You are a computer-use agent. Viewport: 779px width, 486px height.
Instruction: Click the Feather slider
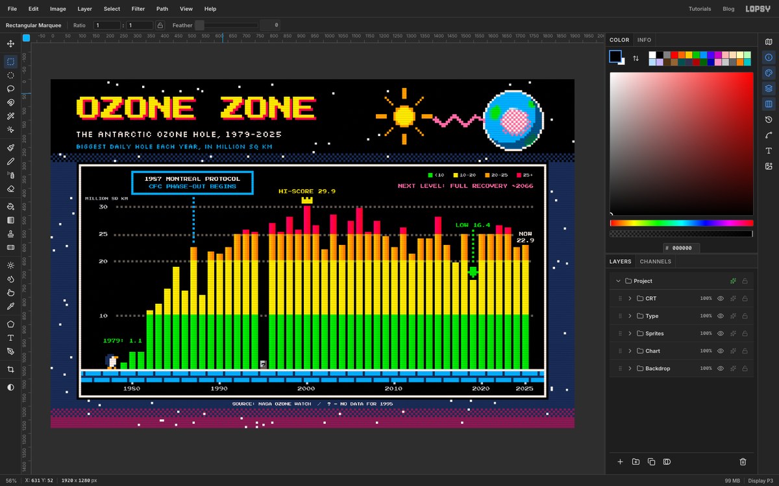[227, 25]
